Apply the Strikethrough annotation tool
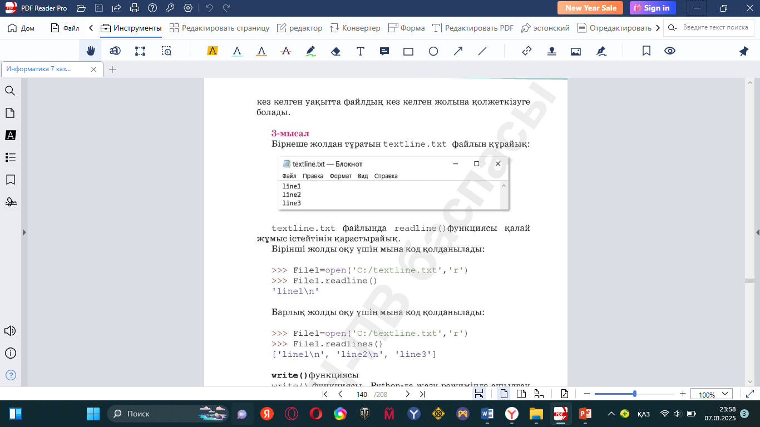760x427 pixels. pos(287,51)
